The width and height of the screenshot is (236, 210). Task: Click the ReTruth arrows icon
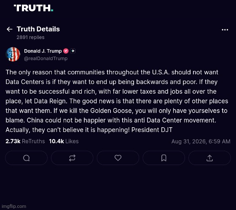(72, 158)
